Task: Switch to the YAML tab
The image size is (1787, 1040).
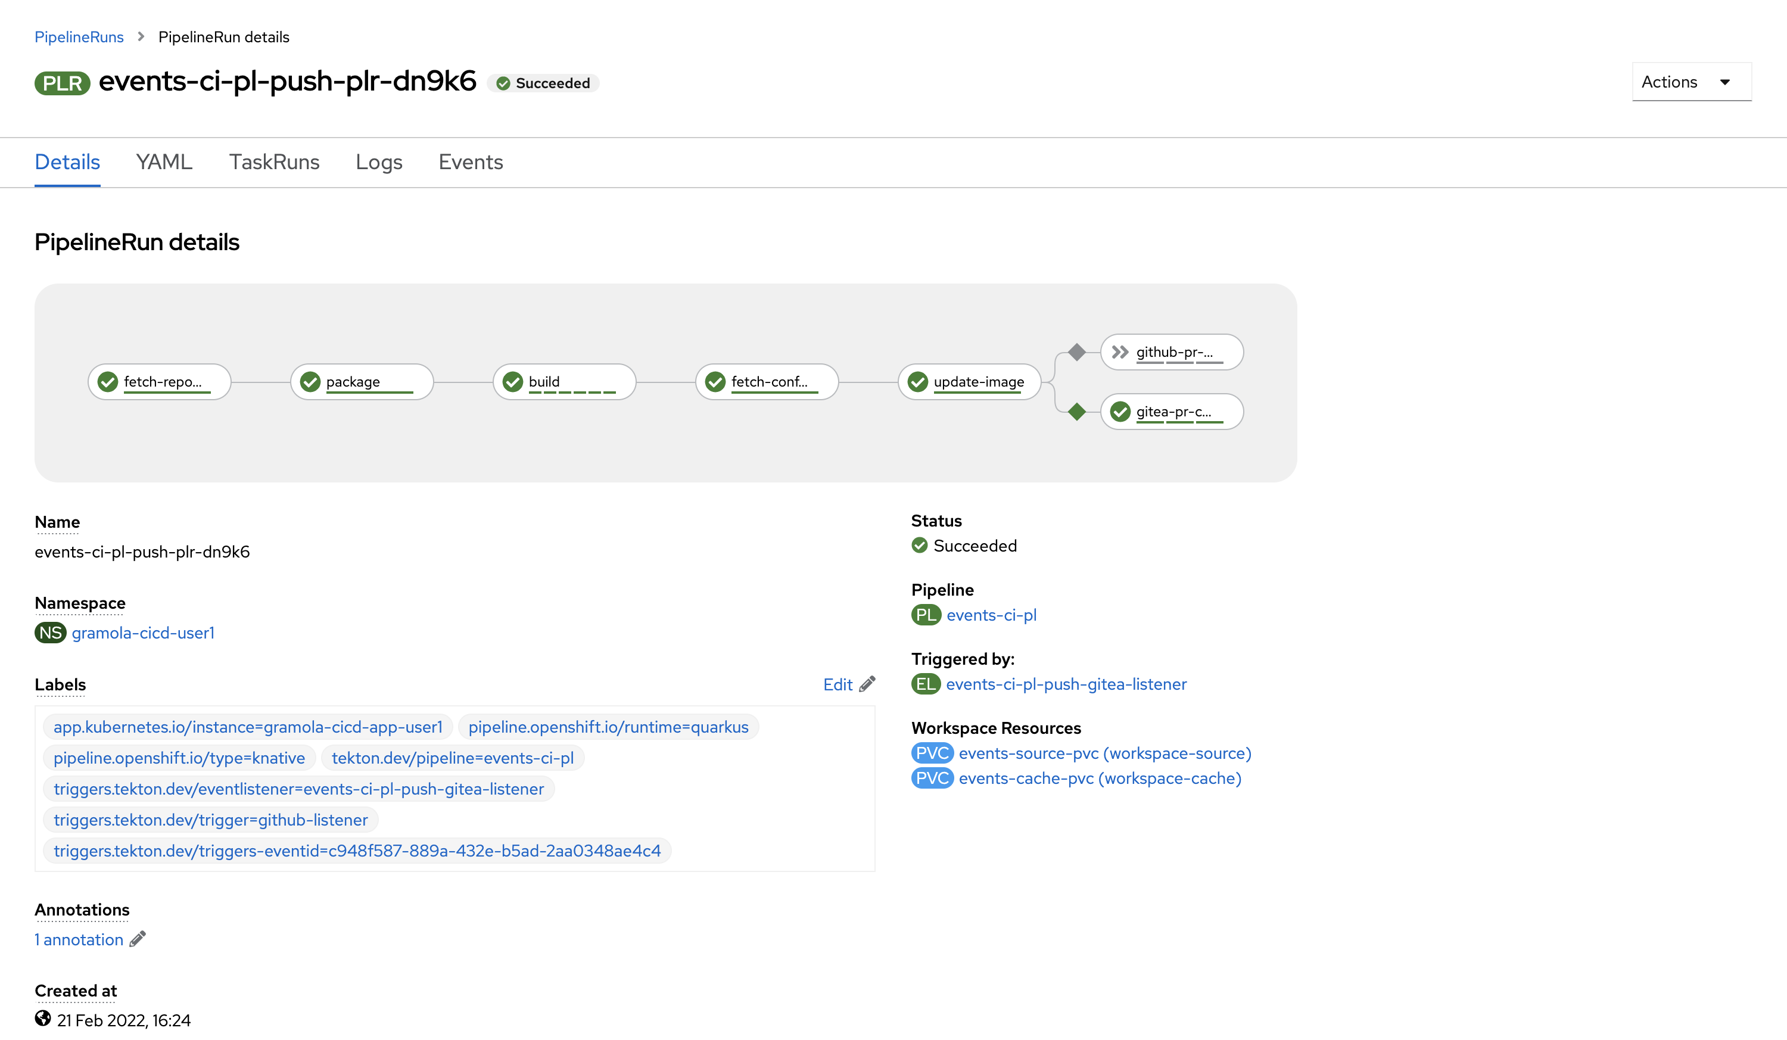Action: tap(164, 163)
